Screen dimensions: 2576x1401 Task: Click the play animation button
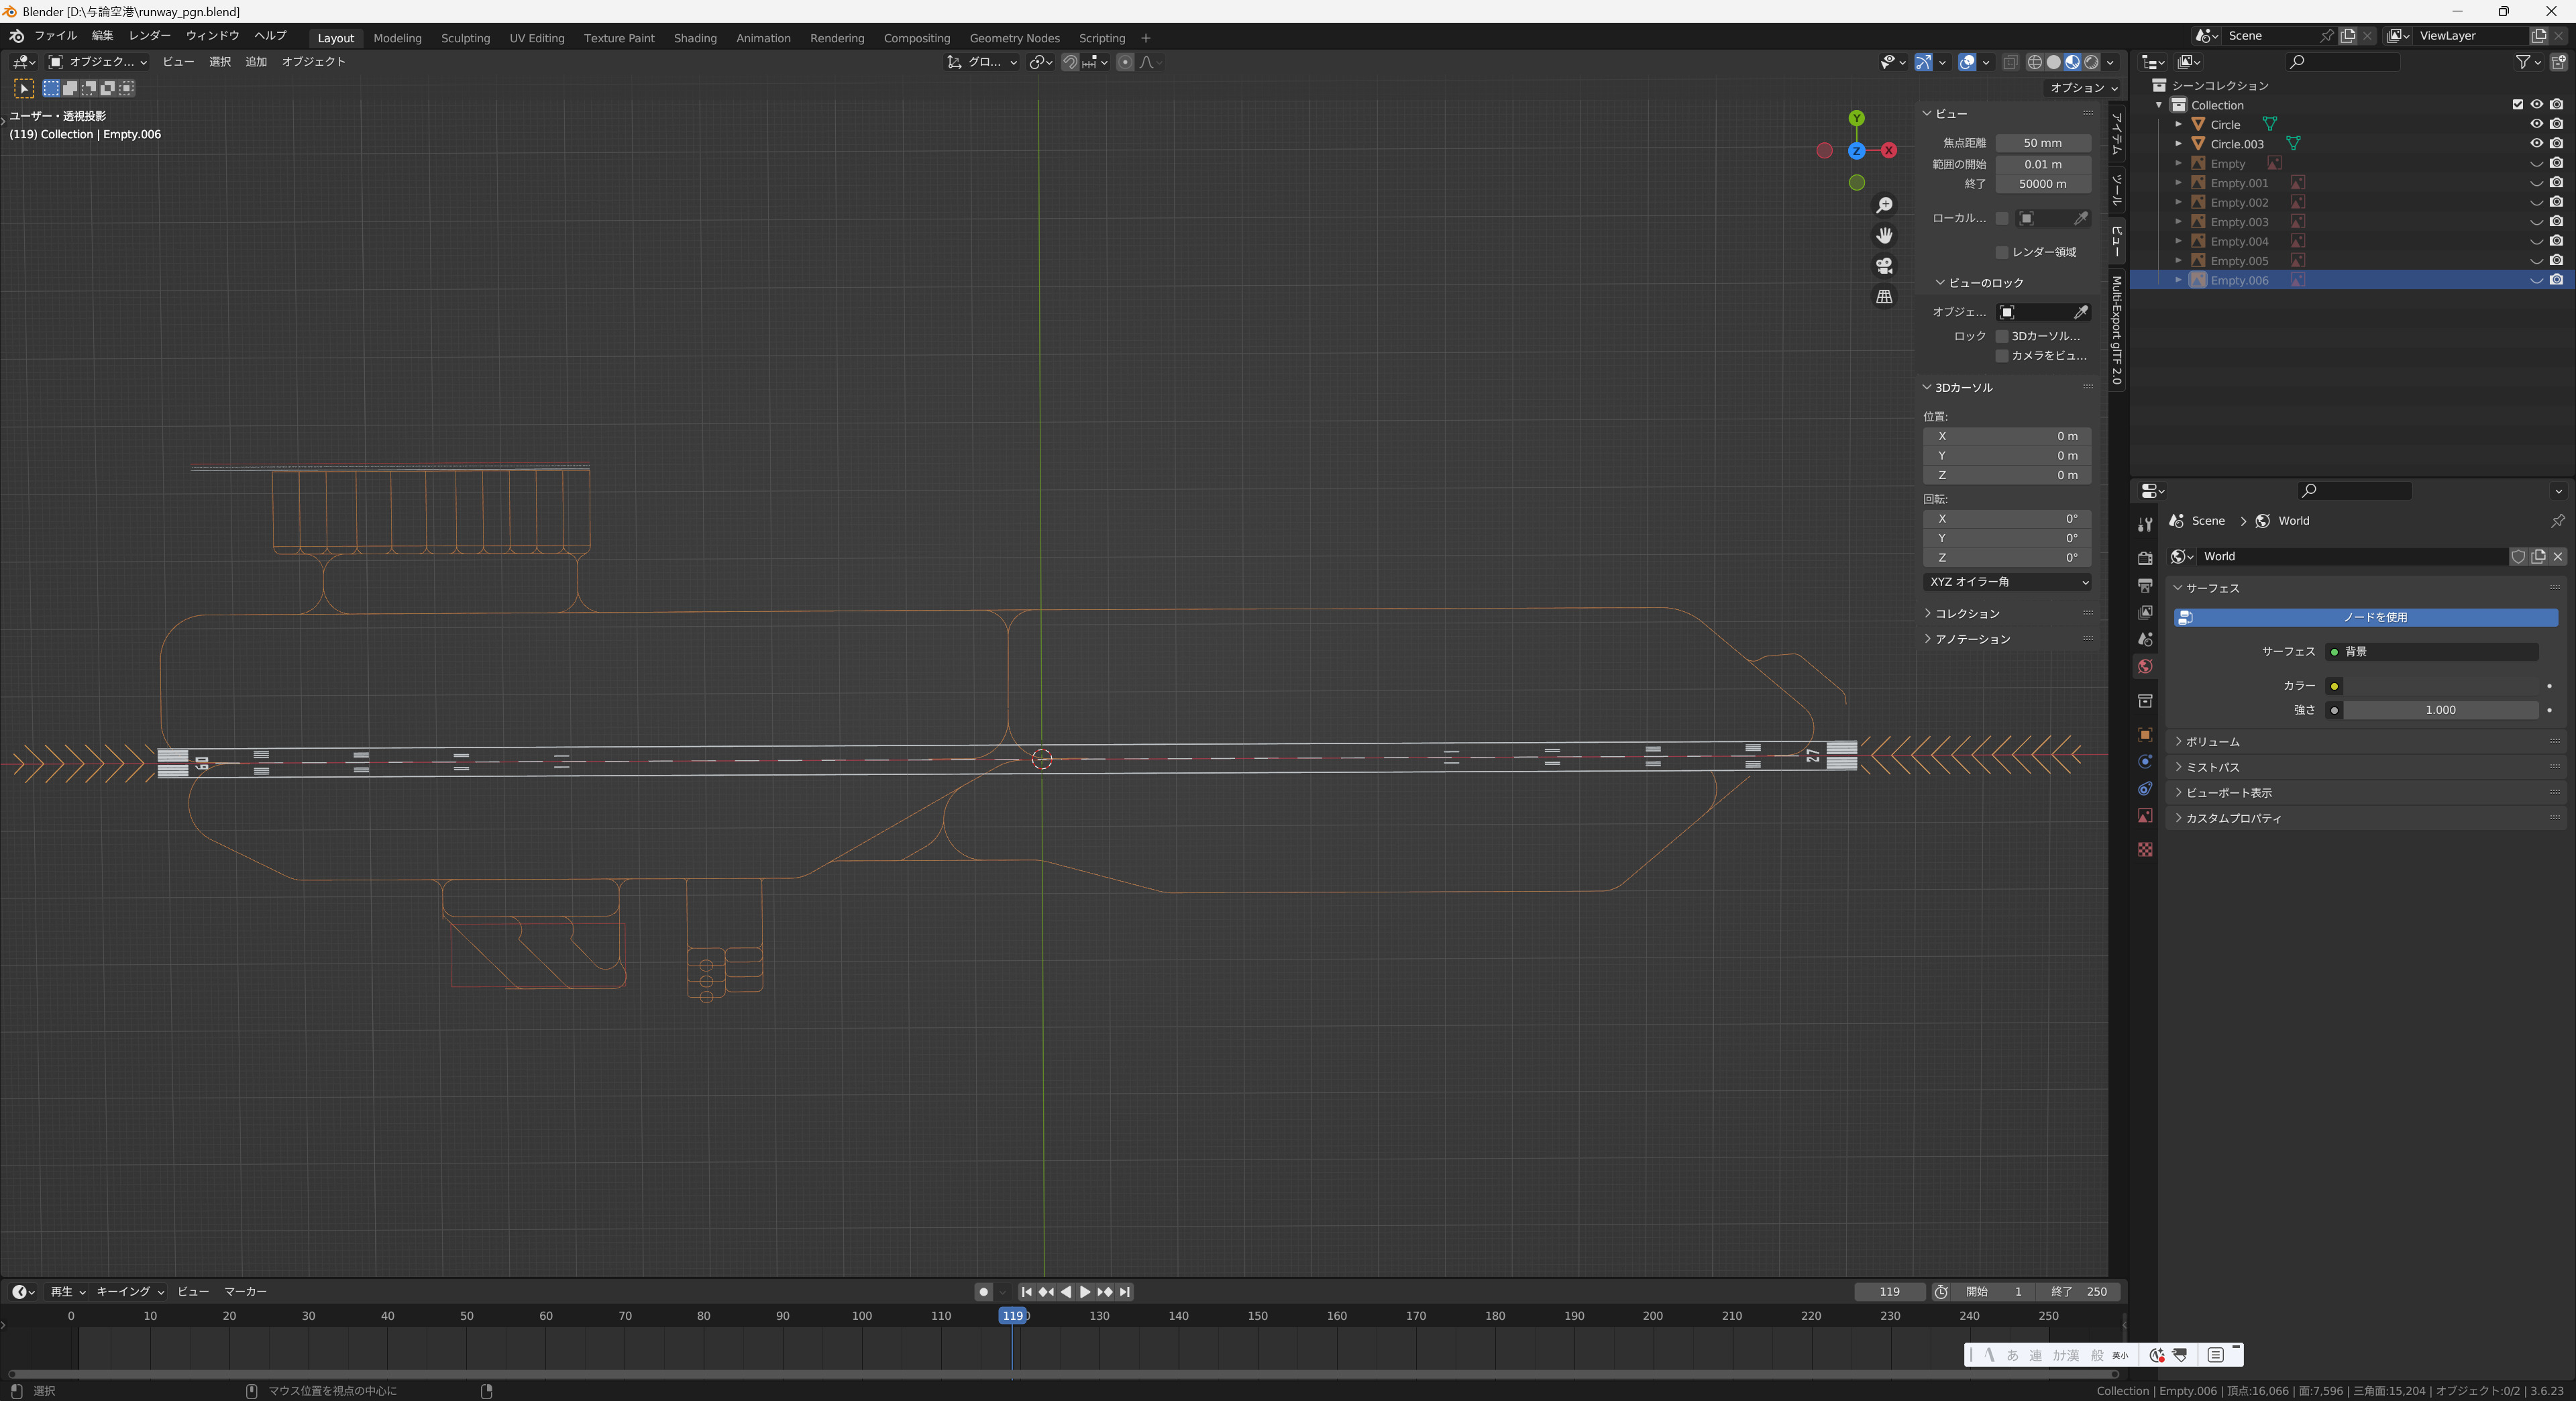[1085, 1292]
